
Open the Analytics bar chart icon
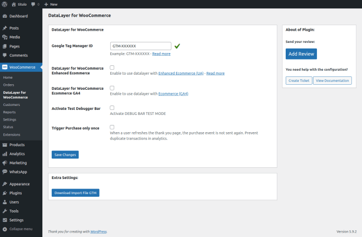click(x=4, y=153)
